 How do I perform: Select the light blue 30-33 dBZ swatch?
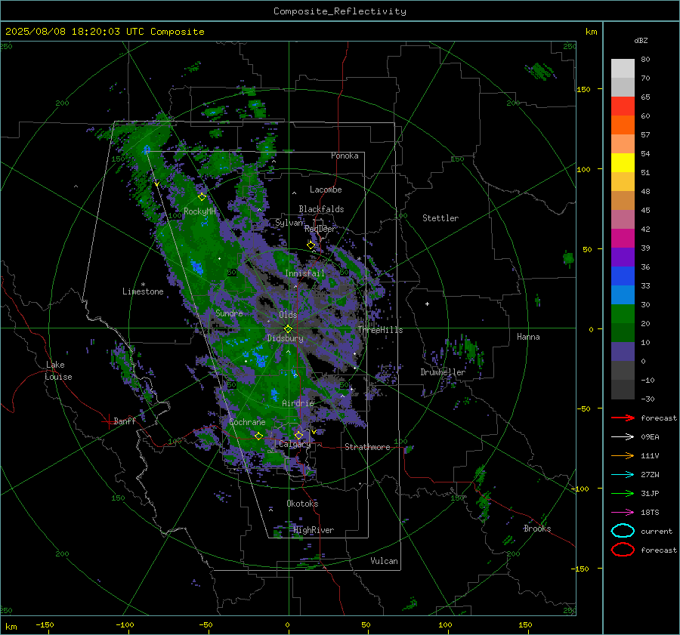coord(623,294)
